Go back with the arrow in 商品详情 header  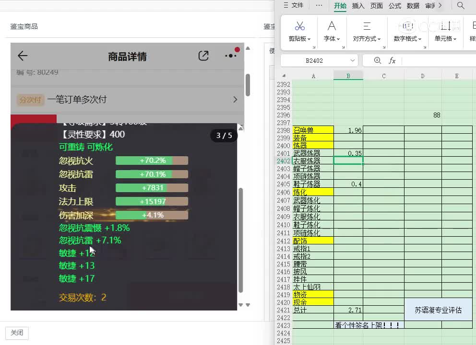click(x=23, y=56)
